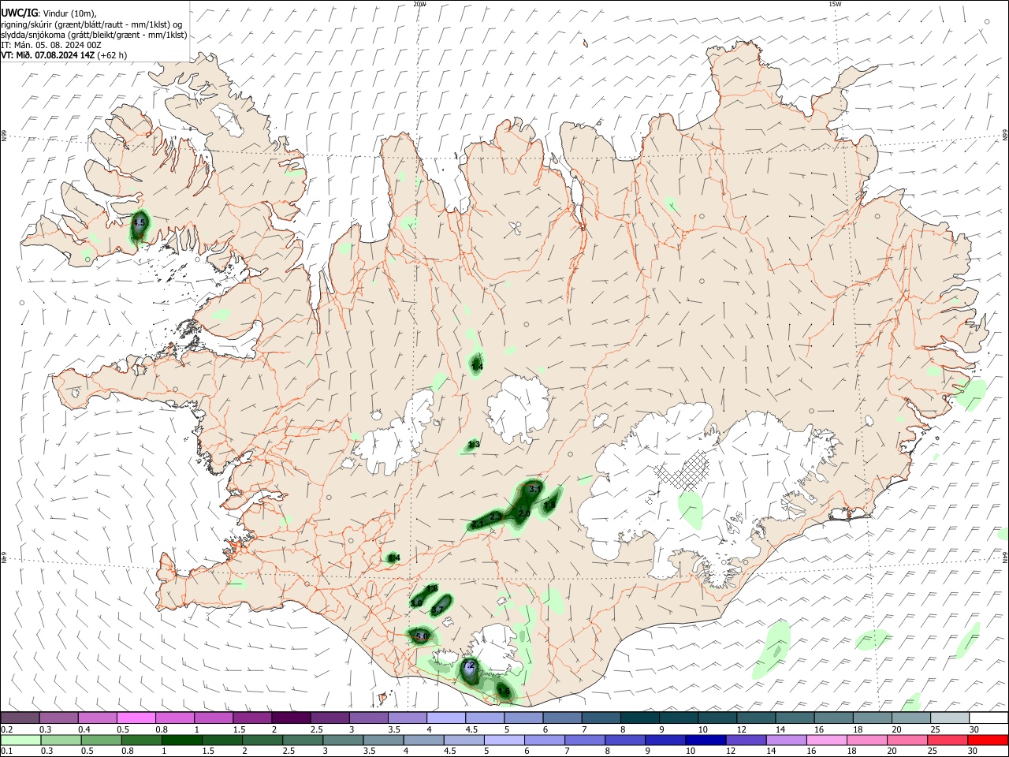
Task: Click the 2.1 precipitation value label
Action: click(x=478, y=524)
